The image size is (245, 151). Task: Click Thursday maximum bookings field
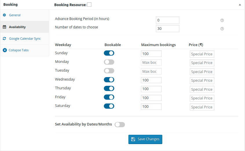click(151, 89)
